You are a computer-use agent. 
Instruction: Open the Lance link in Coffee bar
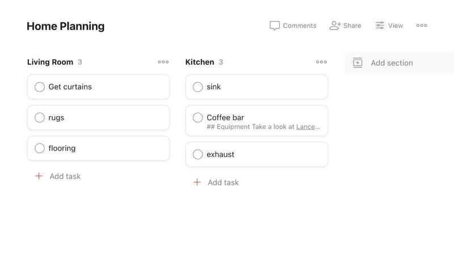point(305,126)
